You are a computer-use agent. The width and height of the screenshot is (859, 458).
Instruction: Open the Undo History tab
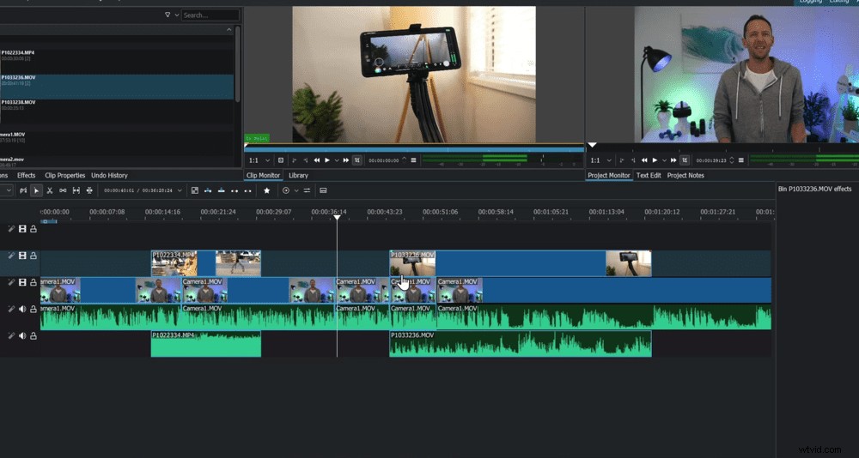[109, 176]
